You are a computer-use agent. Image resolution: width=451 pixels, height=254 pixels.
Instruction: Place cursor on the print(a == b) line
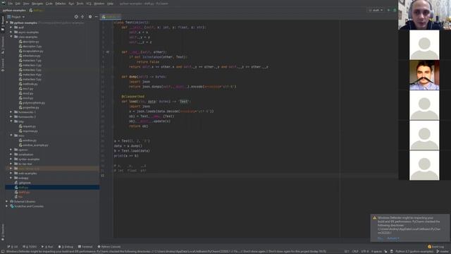tap(126, 156)
